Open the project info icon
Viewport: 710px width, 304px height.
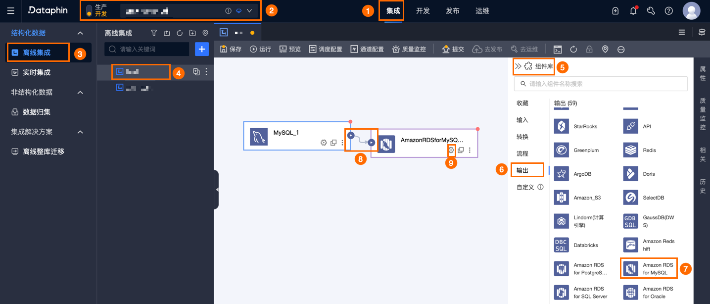tap(228, 11)
